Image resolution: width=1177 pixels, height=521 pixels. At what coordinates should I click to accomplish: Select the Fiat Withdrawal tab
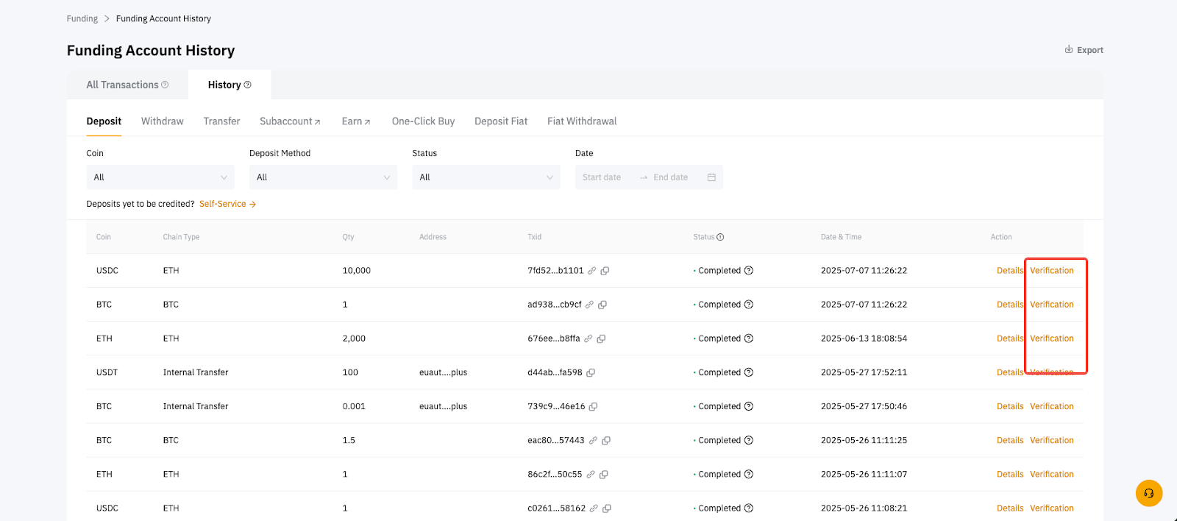[581, 121]
